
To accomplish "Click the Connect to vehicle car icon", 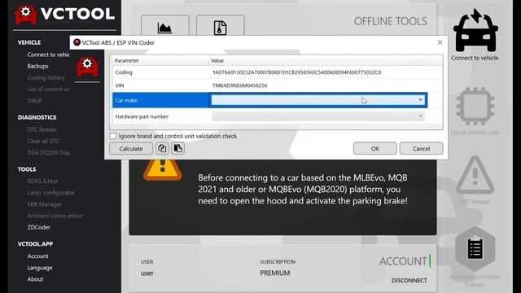I will pyautogui.click(x=475, y=31).
